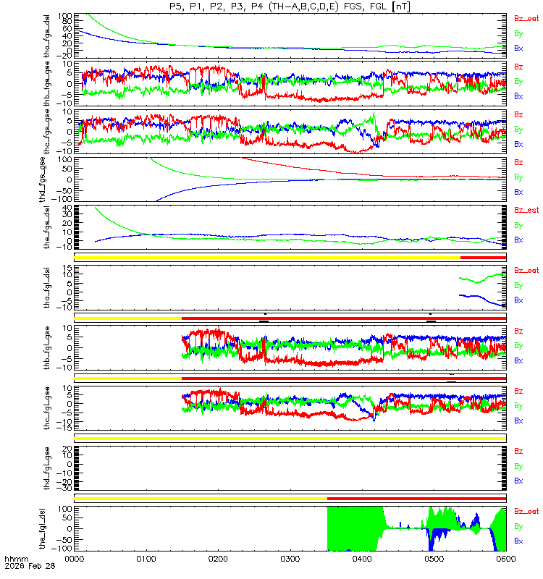Click the full yellow bar above thd_fgl_gse
Image resolution: width=543 pixels, height=579 pixels.
point(290,439)
